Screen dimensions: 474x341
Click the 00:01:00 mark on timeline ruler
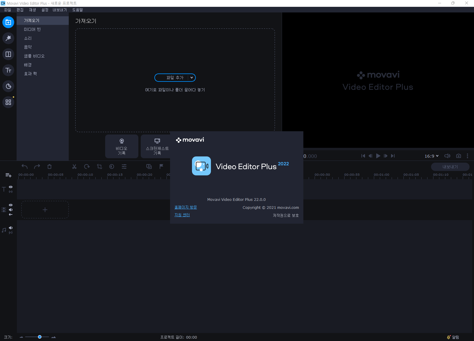click(x=382, y=175)
